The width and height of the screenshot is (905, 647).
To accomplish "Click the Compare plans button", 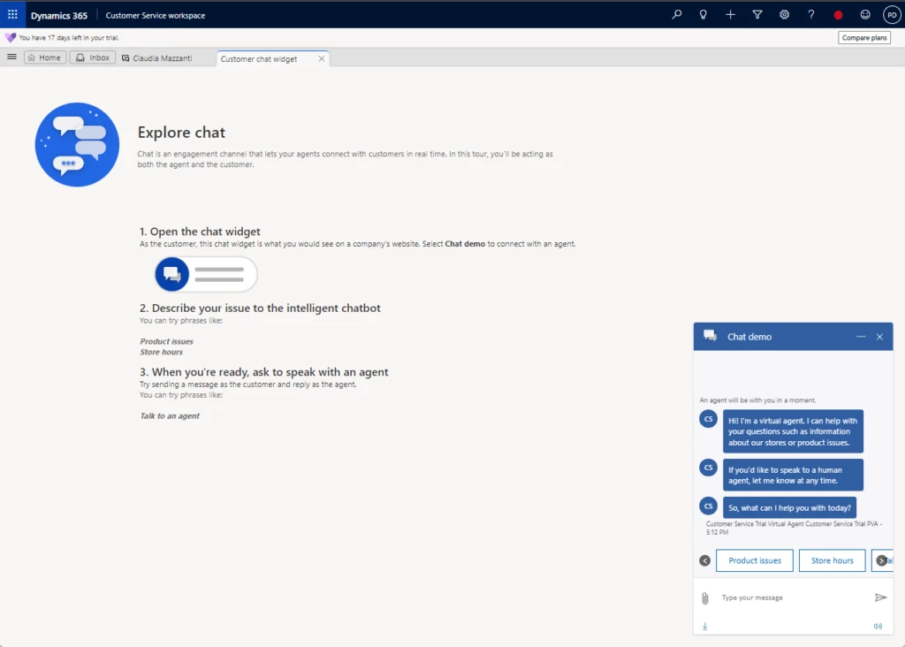I will (x=863, y=37).
